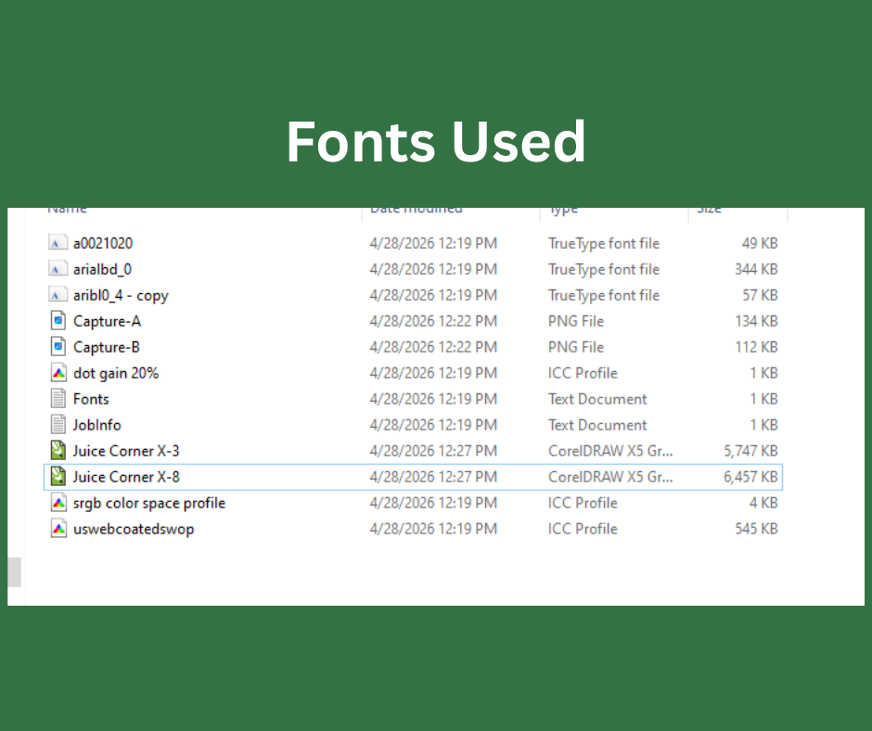This screenshot has height=731, width=872.
Task: Click the Juice Corner X-3 CorelDRAW icon
Action: [x=58, y=451]
